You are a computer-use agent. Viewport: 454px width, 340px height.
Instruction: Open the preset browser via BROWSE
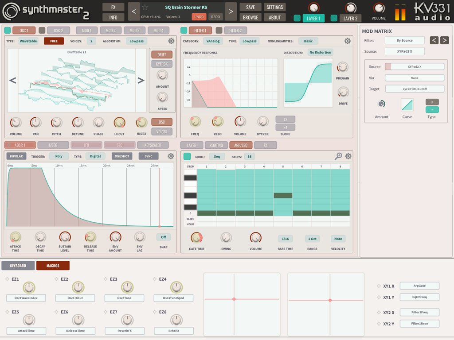[x=250, y=17]
